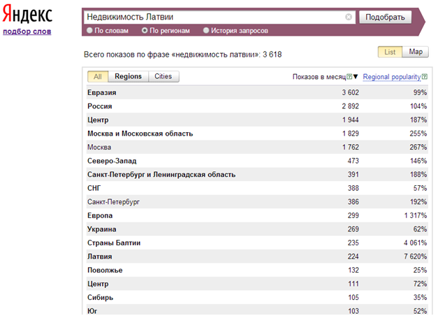438x316 pixels.
Task: Select Москва и Московская область row
Action: click(x=257, y=134)
